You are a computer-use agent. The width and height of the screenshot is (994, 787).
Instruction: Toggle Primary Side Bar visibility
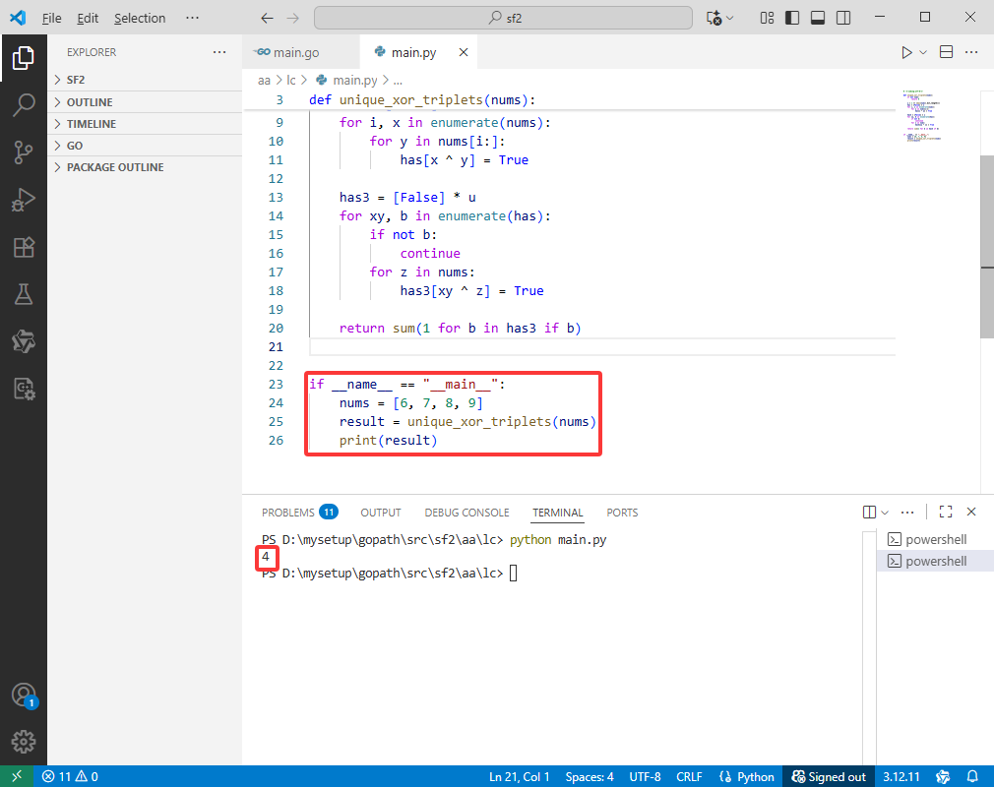click(792, 18)
